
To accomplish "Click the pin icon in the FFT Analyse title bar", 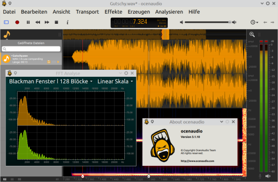I will 16,73.
